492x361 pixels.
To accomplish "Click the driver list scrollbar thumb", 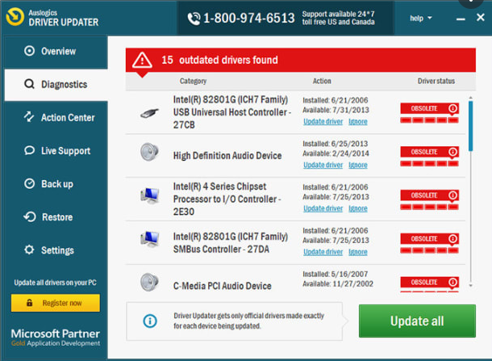I will pyautogui.click(x=470, y=126).
